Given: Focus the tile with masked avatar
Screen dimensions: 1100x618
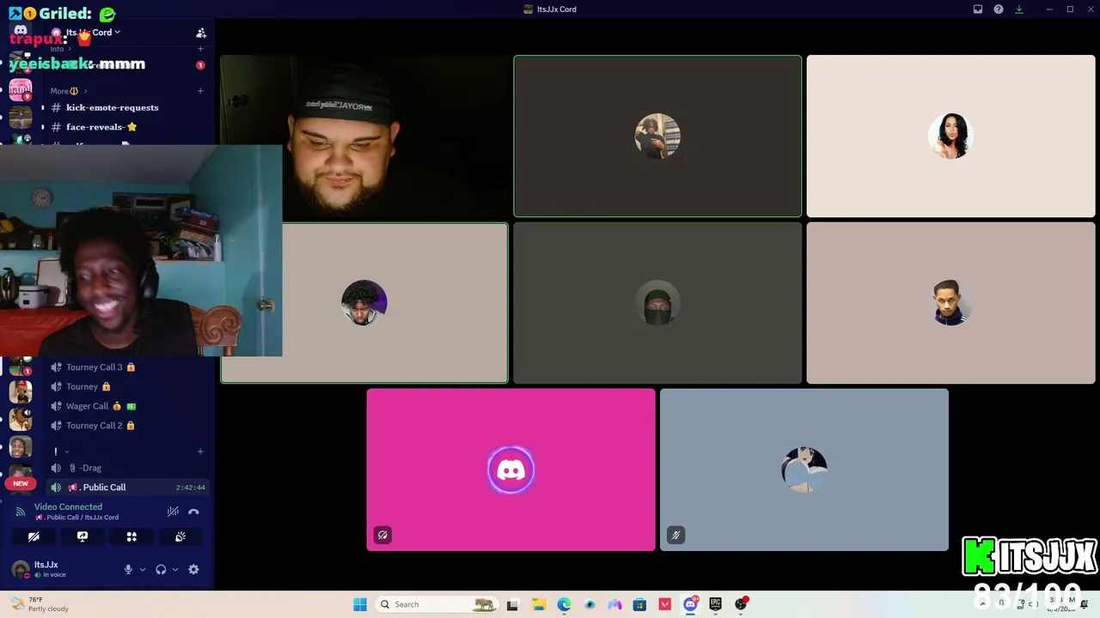Looking at the screenshot, I should click(x=657, y=303).
